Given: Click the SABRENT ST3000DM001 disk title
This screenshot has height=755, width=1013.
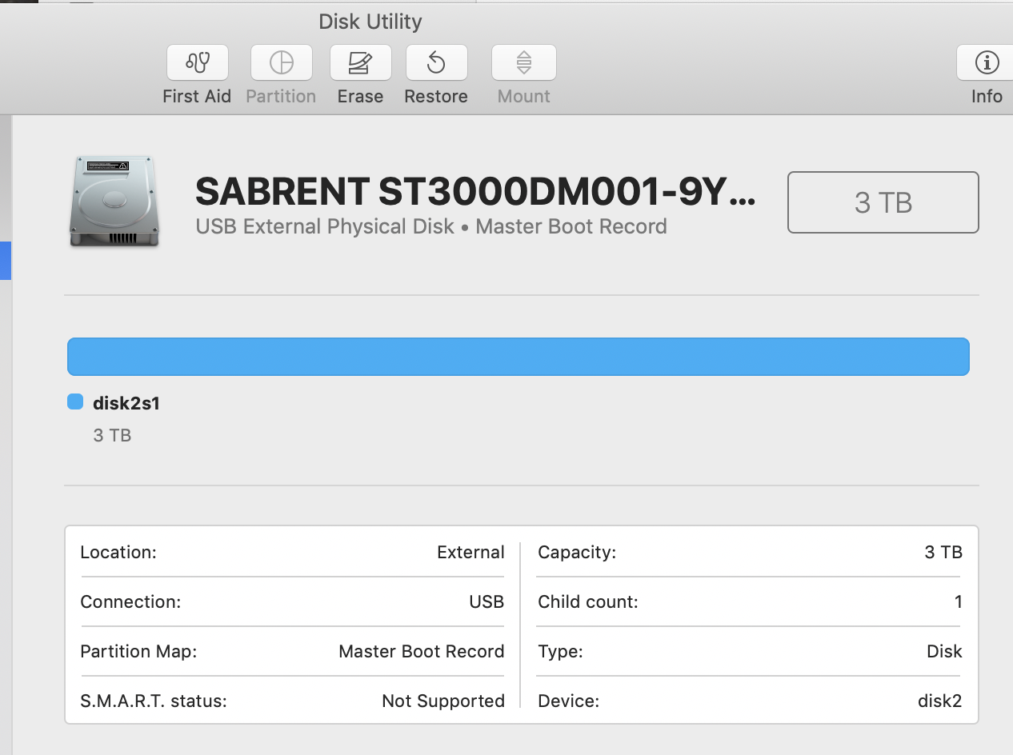Looking at the screenshot, I should [x=475, y=190].
